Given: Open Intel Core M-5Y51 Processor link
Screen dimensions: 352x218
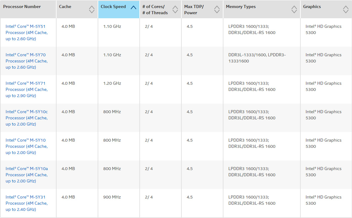Looking at the screenshot, I should 27,32.
